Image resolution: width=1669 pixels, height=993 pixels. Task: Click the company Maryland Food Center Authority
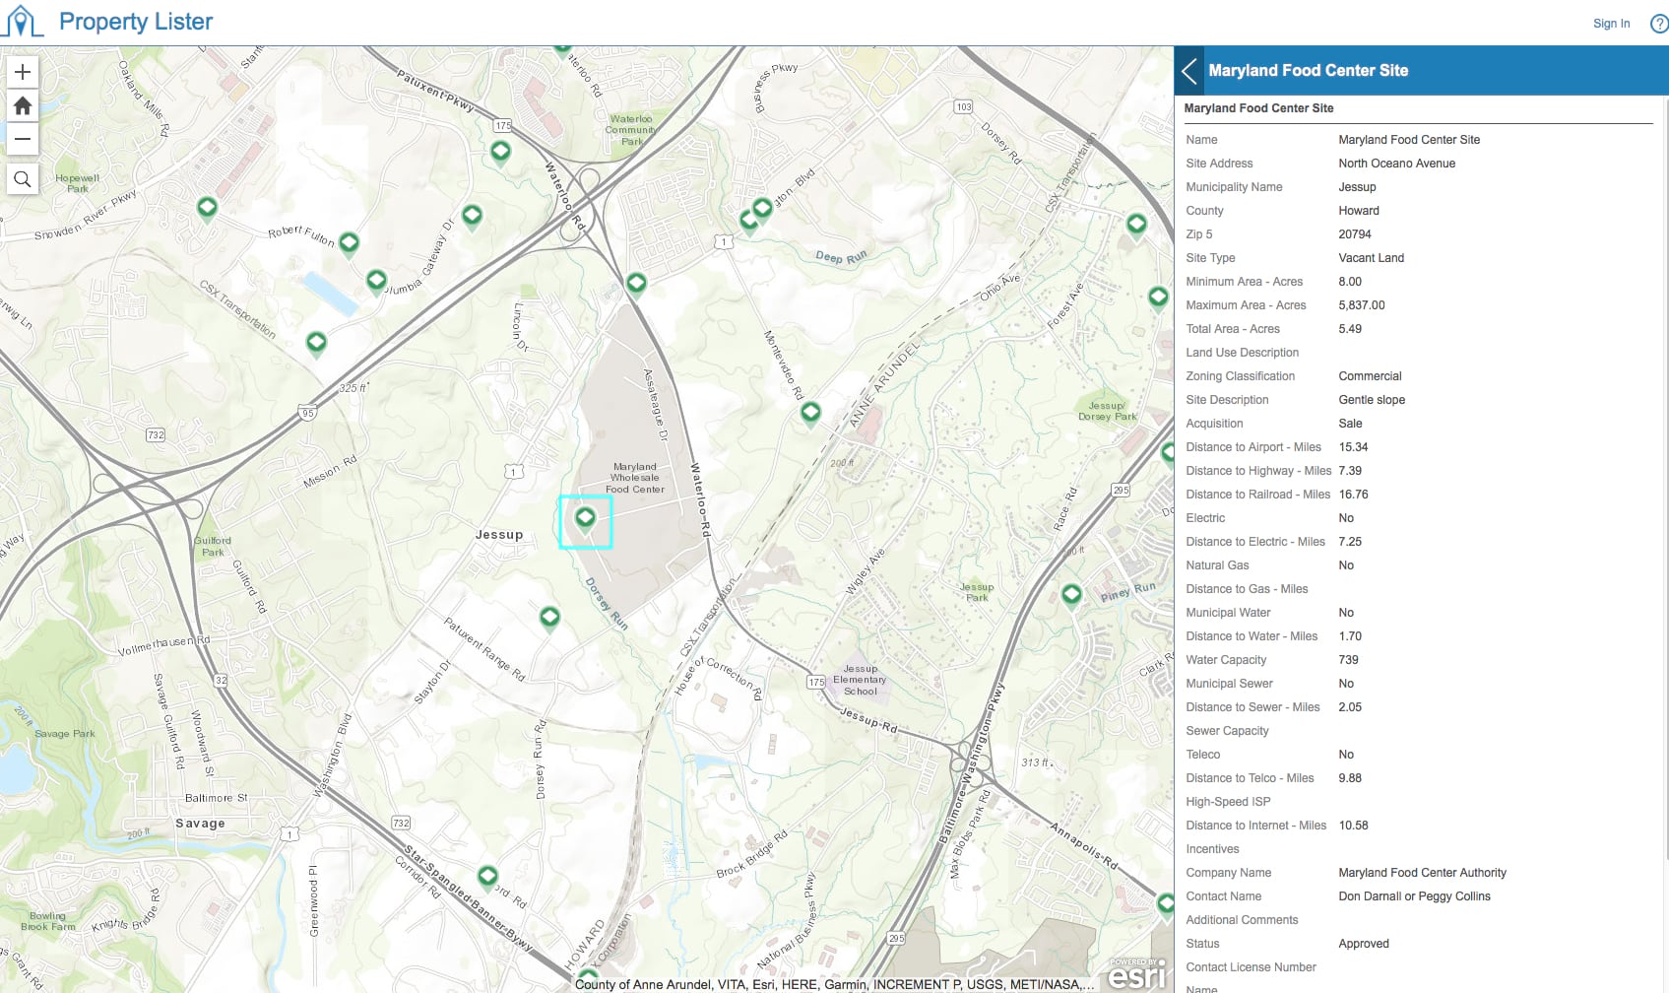click(1422, 873)
